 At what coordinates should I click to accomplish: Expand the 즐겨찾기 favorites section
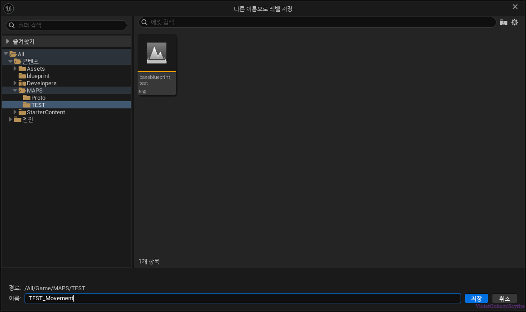[x=7, y=42]
